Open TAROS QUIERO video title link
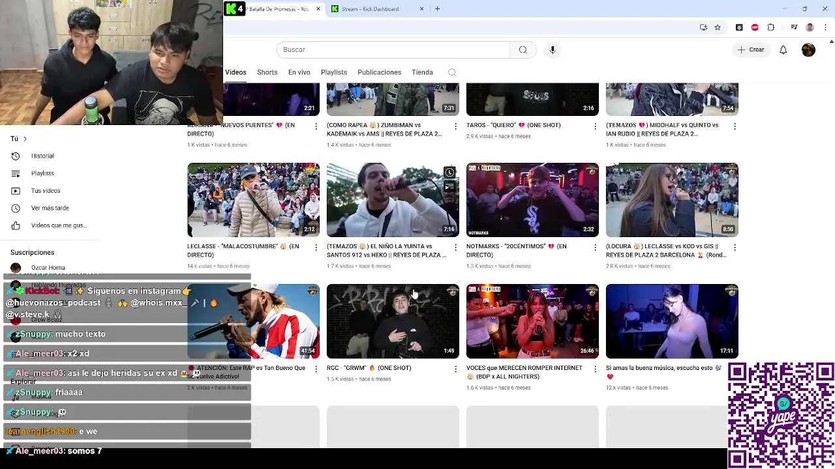 513,125
